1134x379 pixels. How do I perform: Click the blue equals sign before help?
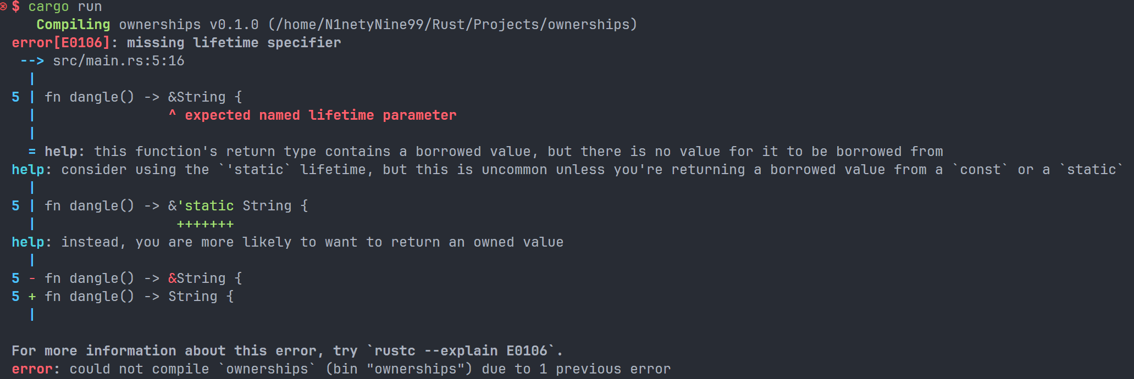[32, 152]
